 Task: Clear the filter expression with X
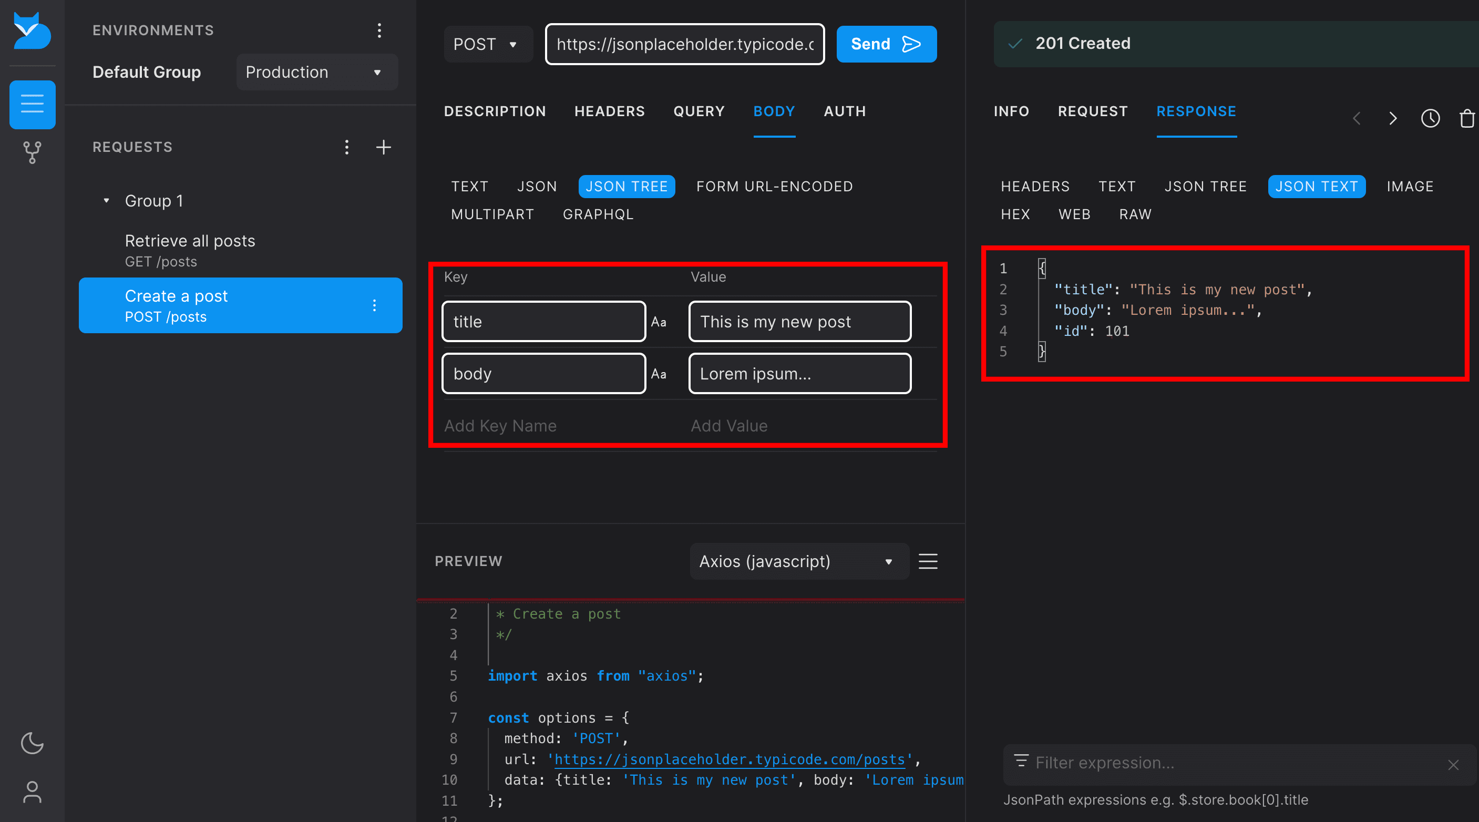click(x=1454, y=765)
